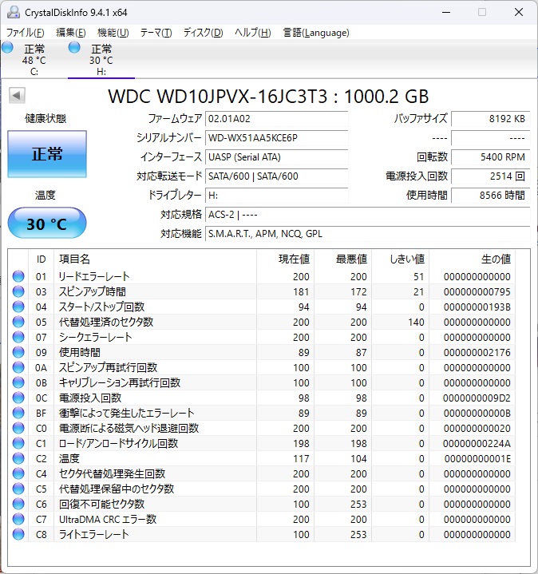Click the power on count field 2514 回

point(490,176)
